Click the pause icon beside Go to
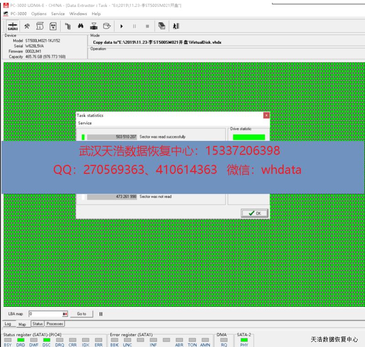This screenshot has width=365, height=347. [101, 314]
